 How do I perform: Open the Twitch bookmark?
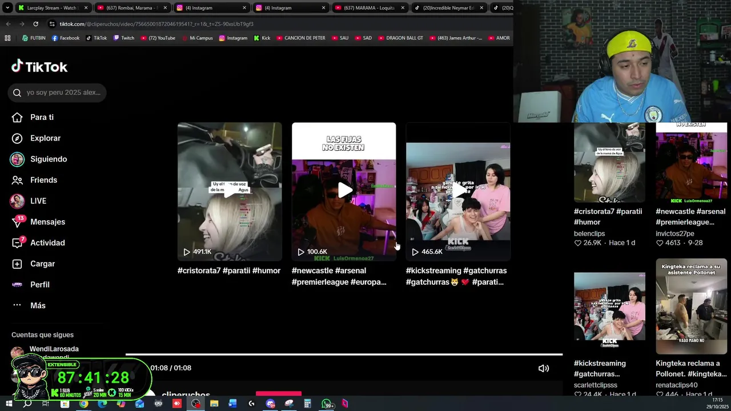coord(124,38)
